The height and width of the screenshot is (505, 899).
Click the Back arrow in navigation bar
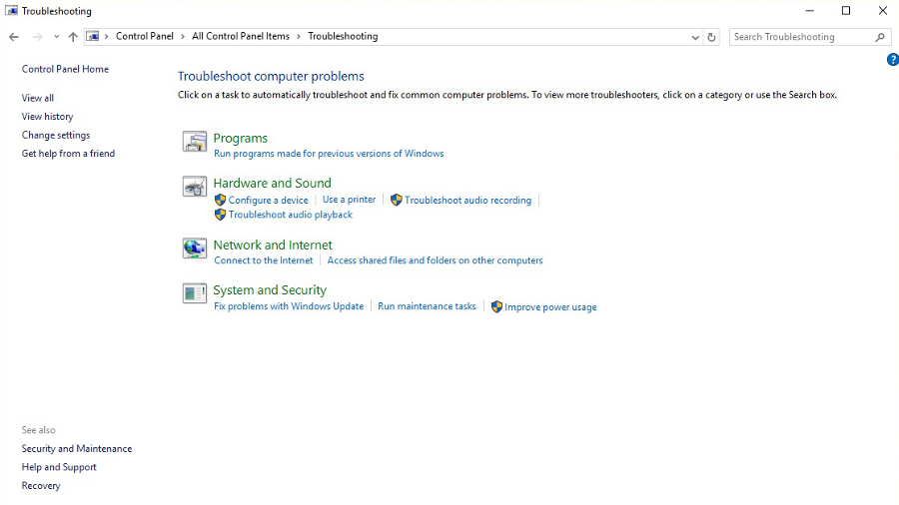click(14, 37)
